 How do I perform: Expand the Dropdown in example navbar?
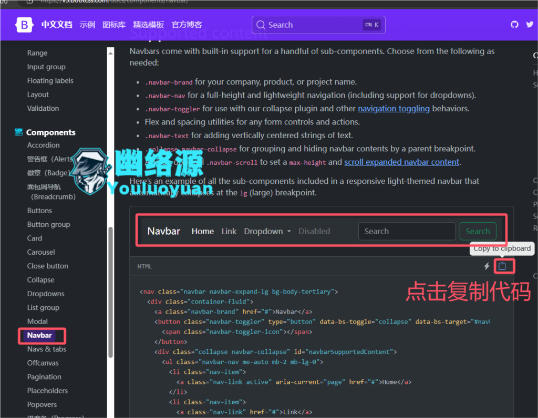267,232
